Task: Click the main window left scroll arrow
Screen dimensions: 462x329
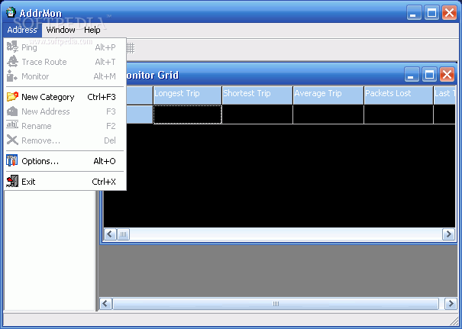Action: pos(106,304)
